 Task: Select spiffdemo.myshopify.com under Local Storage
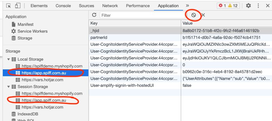coord(52,66)
